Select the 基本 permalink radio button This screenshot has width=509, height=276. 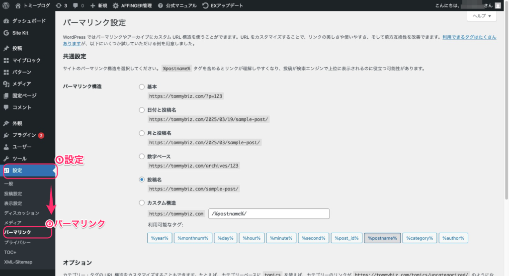(x=142, y=87)
